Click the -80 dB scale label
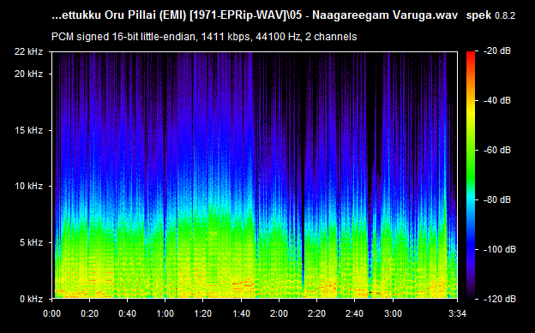The width and height of the screenshot is (535, 333). coord(497,199)
